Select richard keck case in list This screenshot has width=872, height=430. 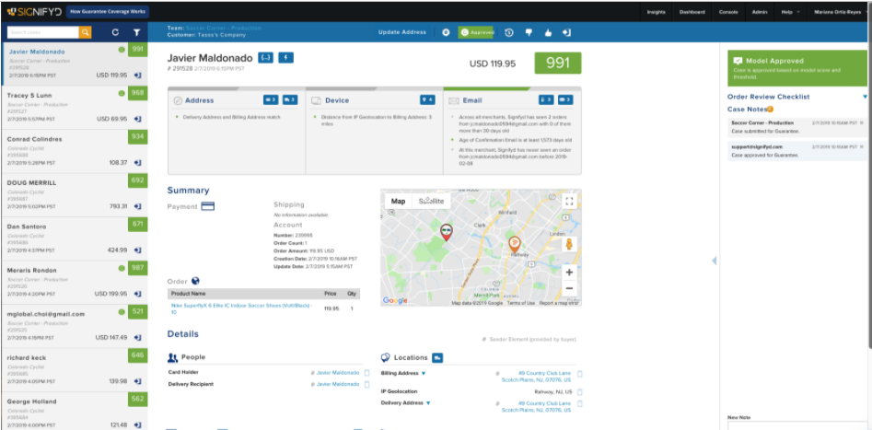75,370
